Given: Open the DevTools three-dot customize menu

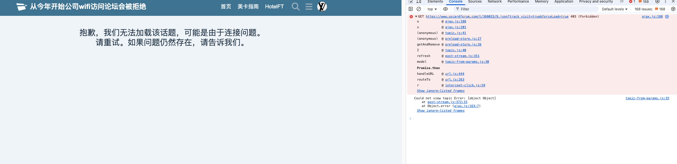Looking at the screenshot, I should click(665, 1).
